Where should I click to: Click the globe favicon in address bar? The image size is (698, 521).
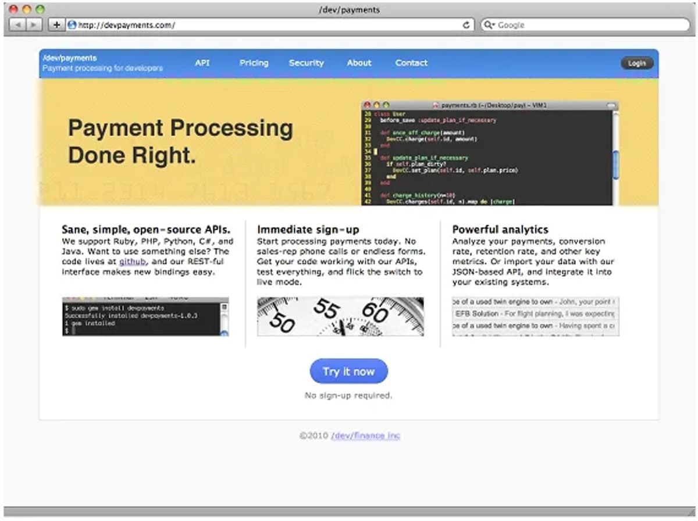tap(72, 25)
